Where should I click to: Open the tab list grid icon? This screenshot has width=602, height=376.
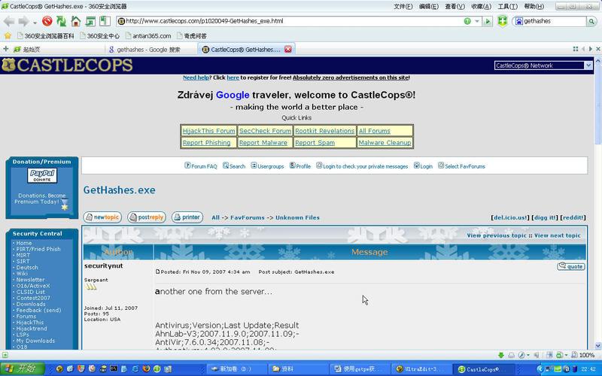(576, 49)
